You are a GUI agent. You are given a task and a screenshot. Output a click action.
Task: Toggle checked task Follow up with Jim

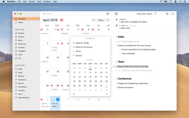(119, 70)
